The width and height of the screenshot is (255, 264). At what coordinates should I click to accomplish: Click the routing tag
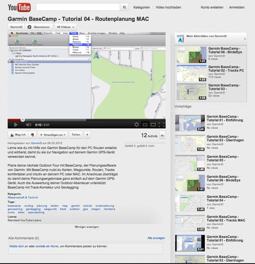pyautogui.click(x=28, y=206)
